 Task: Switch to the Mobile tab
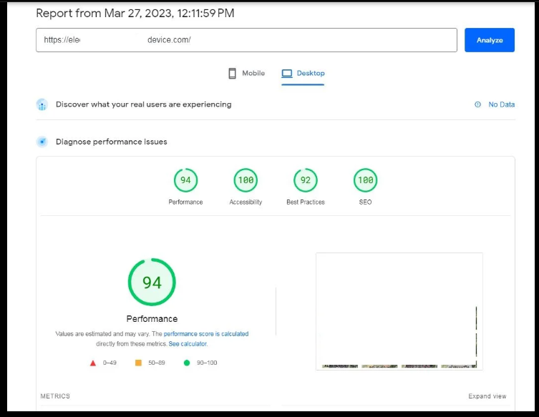coord(246,73)
